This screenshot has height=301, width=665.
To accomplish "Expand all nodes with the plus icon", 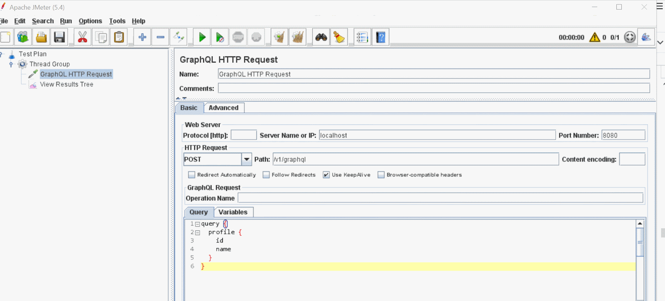I will [142, 37].
